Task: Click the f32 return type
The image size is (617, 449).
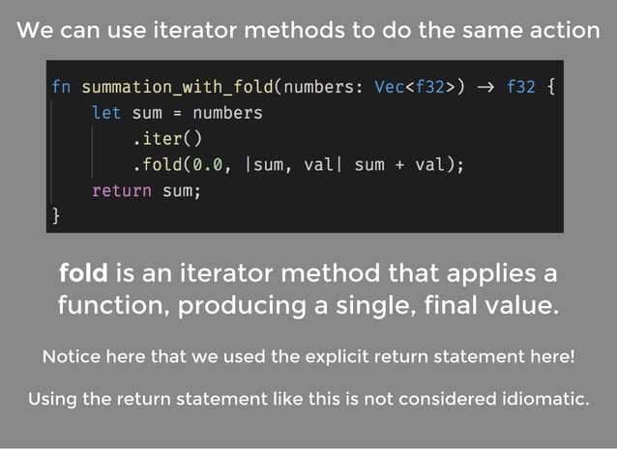Action: point(520,87)
